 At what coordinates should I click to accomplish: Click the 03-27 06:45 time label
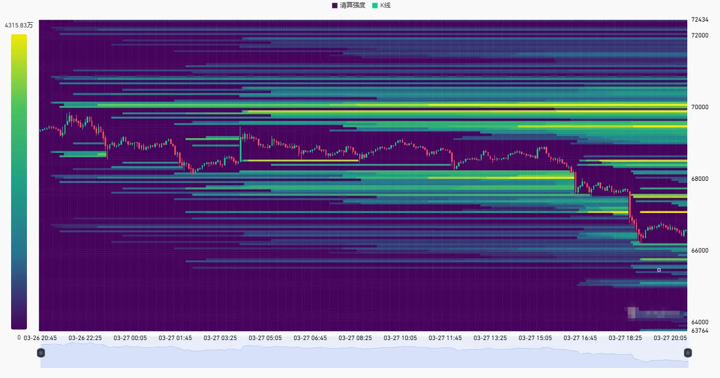tap(310, 338)
